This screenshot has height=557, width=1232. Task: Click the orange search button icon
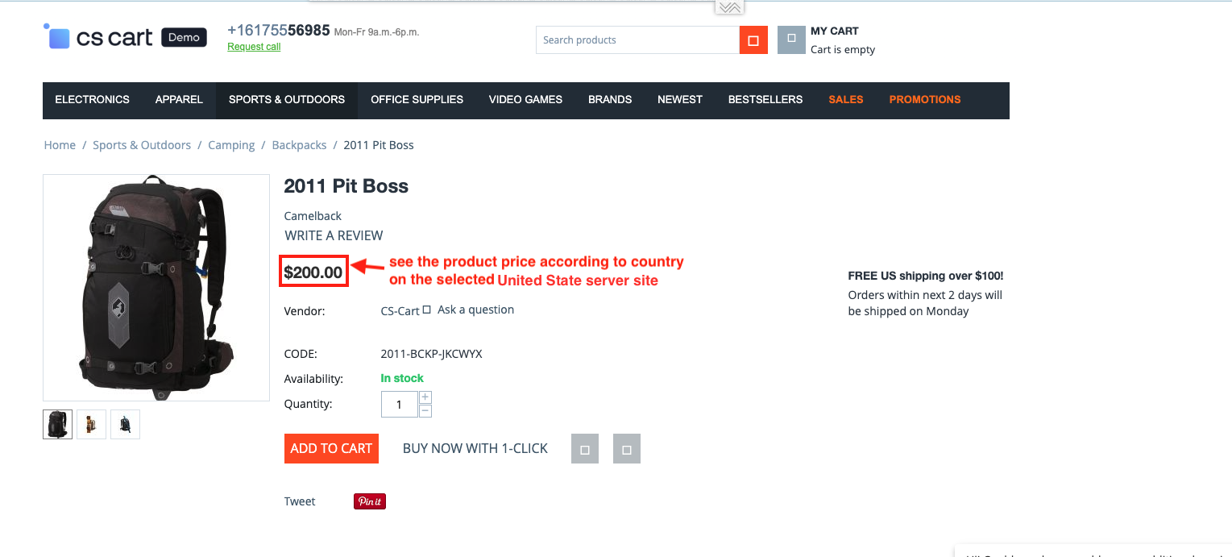tap(753, 40)
